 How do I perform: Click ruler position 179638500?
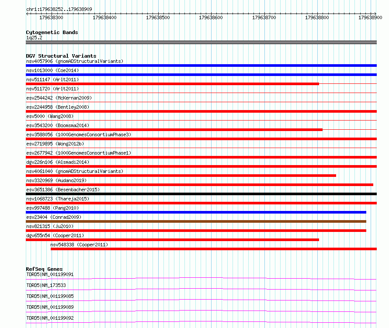(x=158, y=17)
